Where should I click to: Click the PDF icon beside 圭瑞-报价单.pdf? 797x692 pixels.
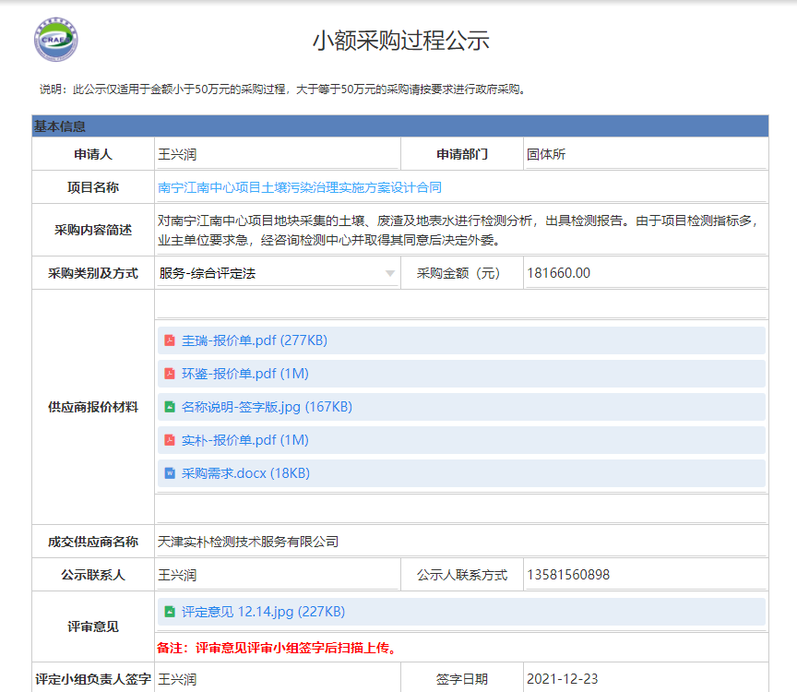point(170,340)
